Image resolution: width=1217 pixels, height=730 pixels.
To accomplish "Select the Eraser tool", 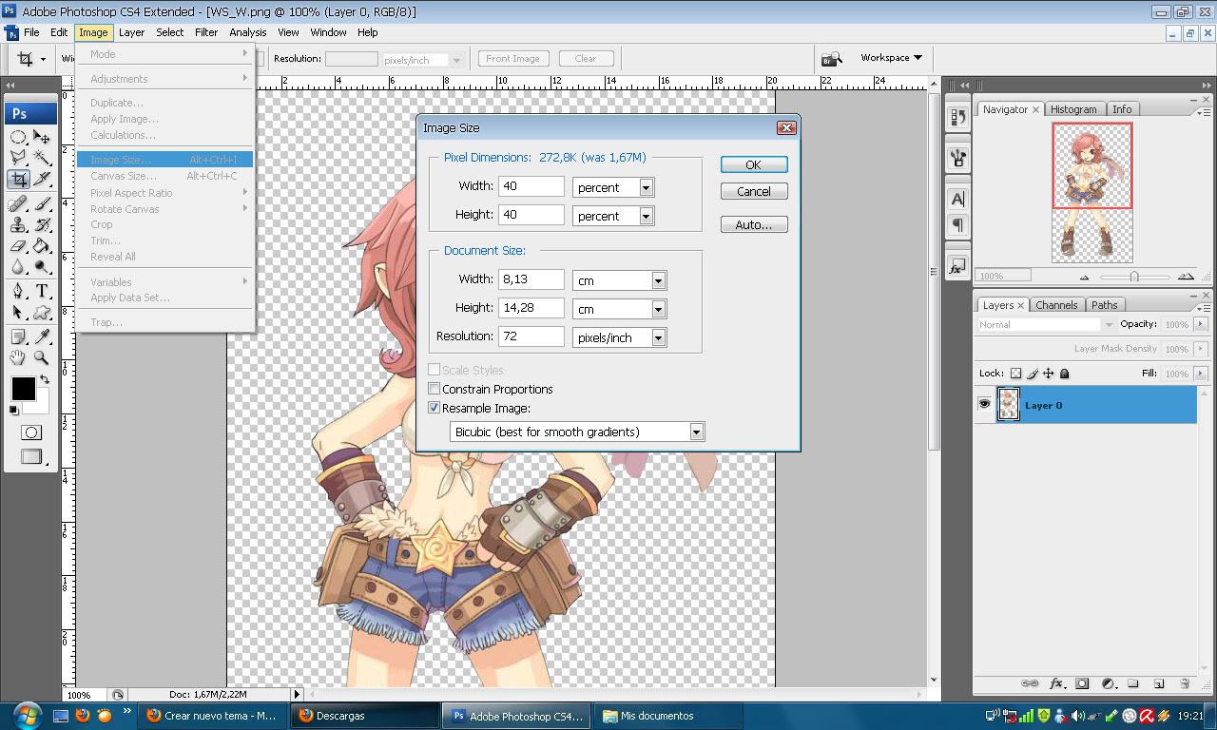I will click(x=18, y=246).
